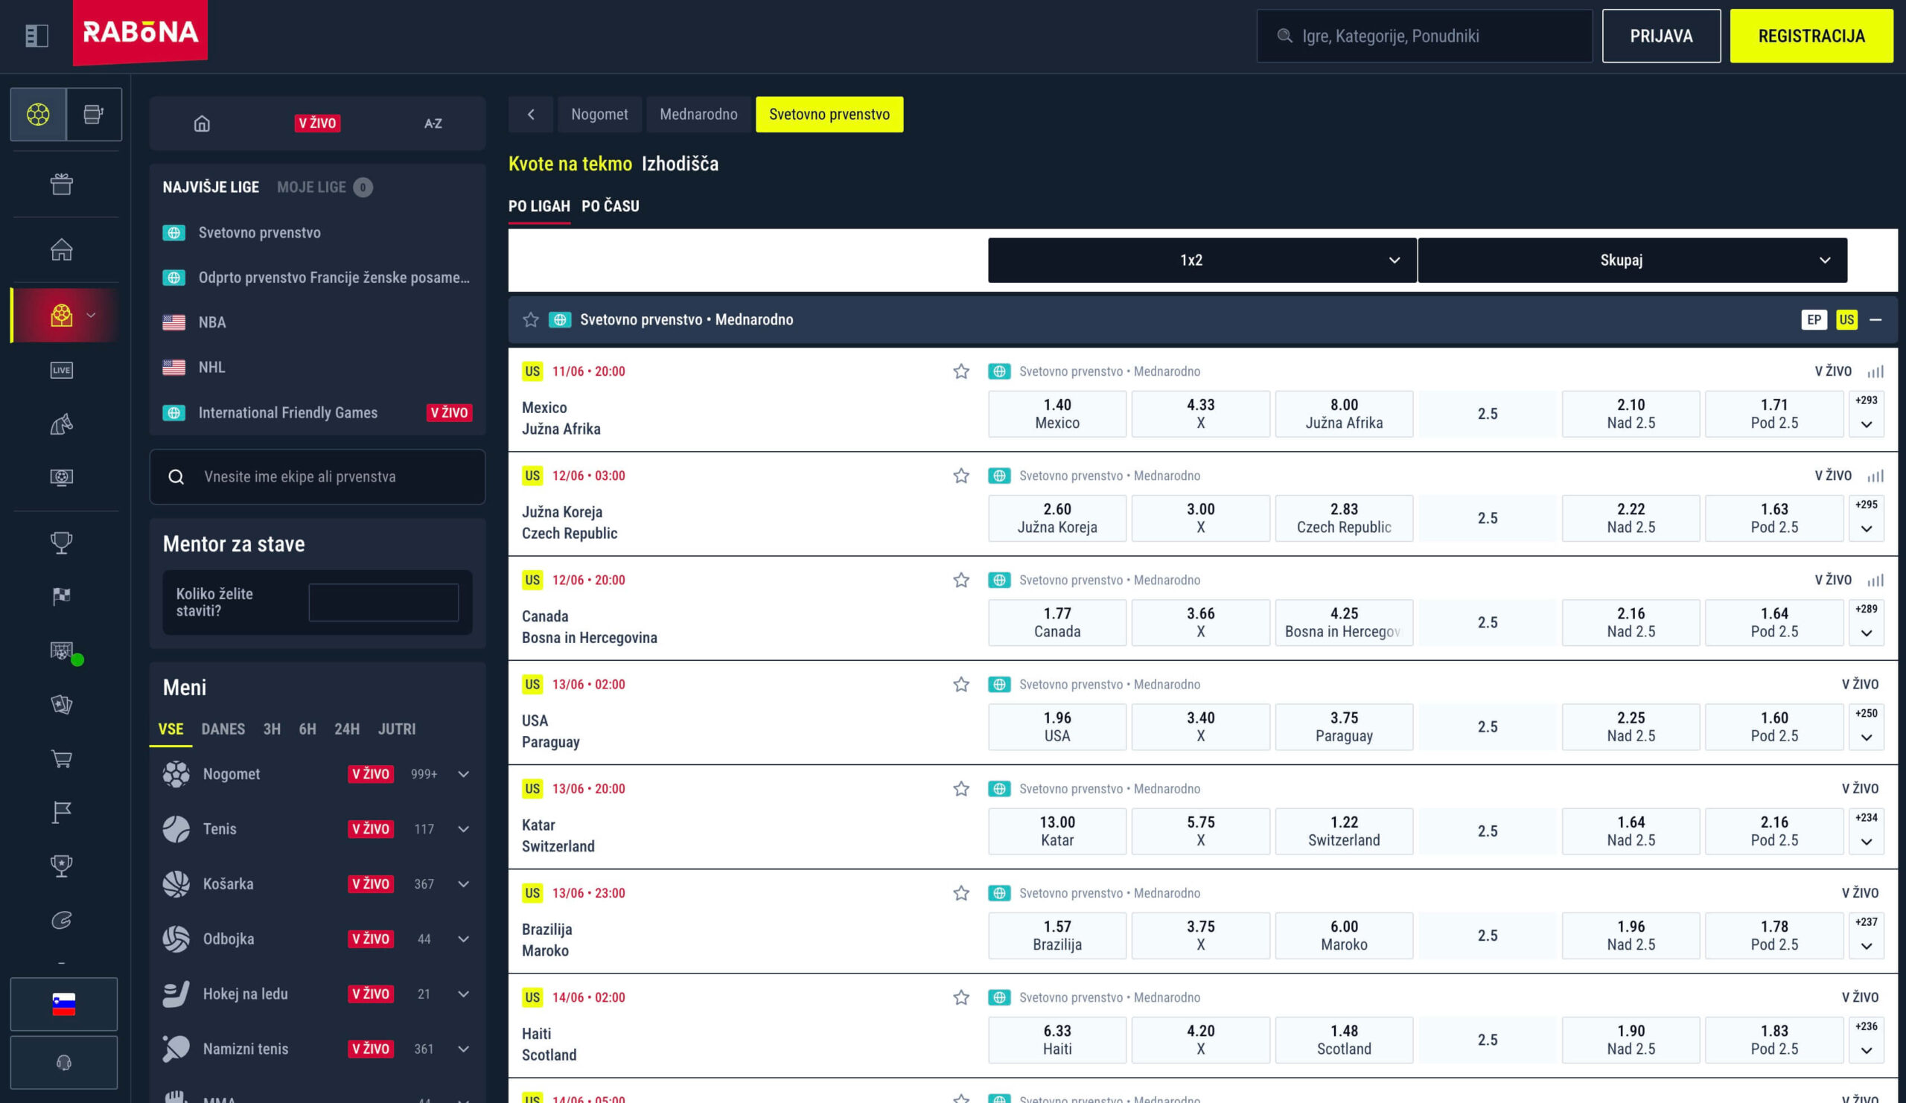Go to the sportsbook home icon in the panel

coord(202,124)
